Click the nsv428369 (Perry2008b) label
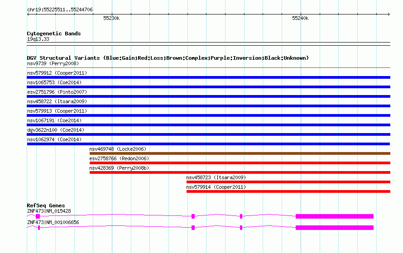This screenshot has width=403, height=253. [119, 168]
